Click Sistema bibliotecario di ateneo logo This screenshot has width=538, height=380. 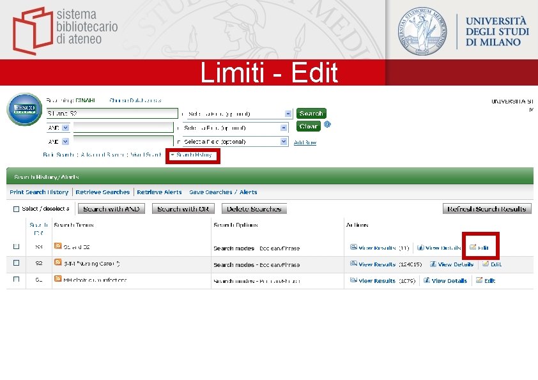point(65,31)
